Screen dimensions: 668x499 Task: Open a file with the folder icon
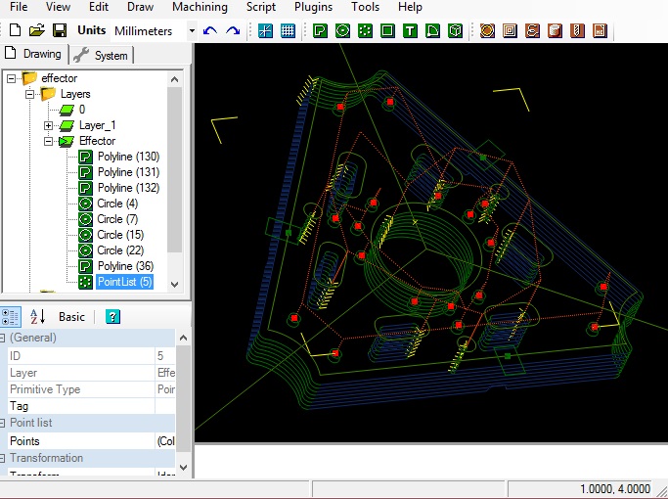[37, 30]
